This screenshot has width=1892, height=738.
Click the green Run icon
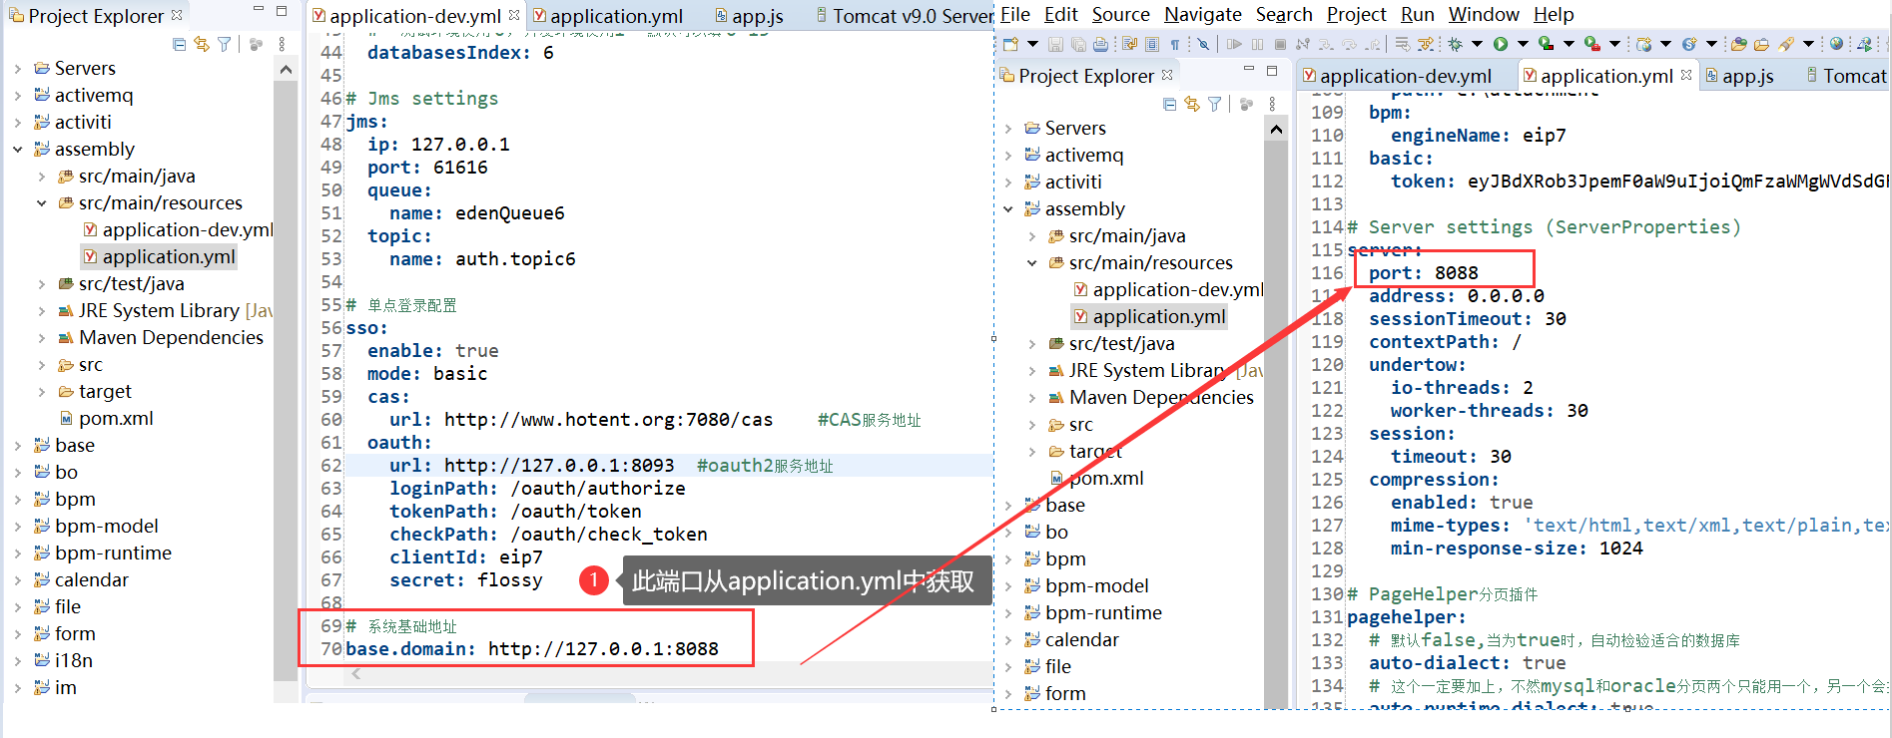point(1501,44)
